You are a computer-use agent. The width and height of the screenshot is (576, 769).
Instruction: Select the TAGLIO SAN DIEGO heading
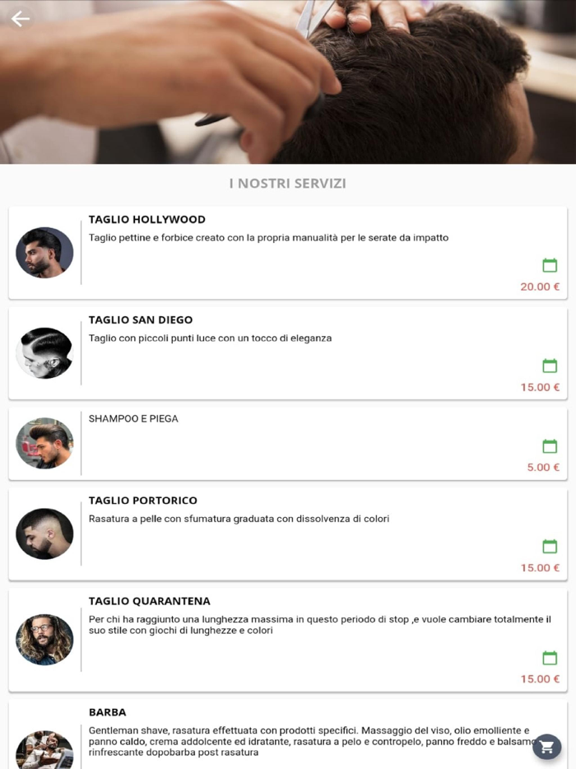141,319
